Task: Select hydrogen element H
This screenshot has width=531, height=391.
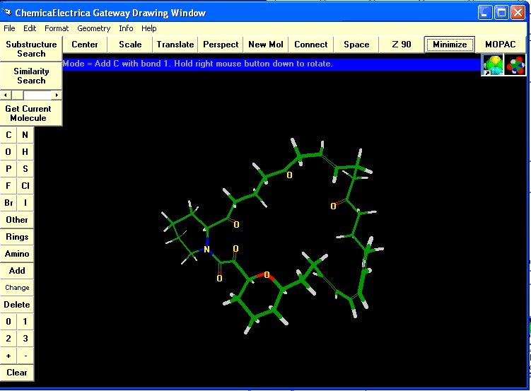Action: click(25, 151)
